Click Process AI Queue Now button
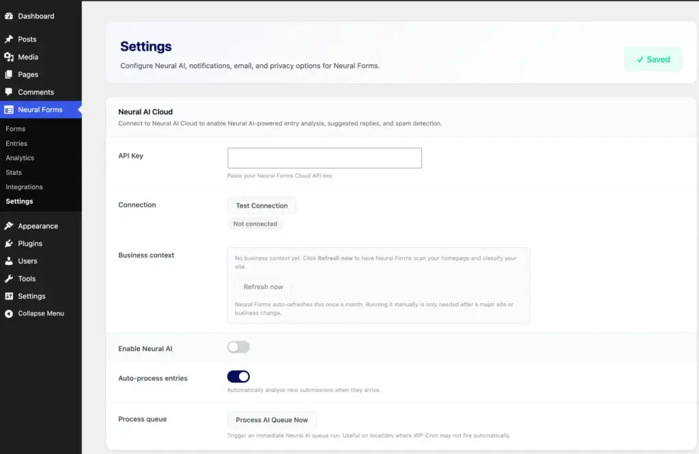Image resolution: width=699 pixels, height=454 pixels. 272,420
